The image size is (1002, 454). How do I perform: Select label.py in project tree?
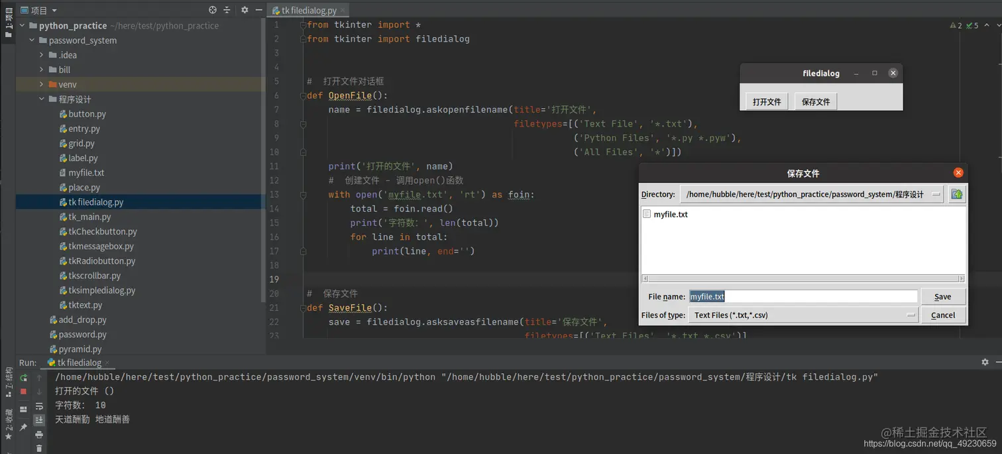click(x=83, y=158)
